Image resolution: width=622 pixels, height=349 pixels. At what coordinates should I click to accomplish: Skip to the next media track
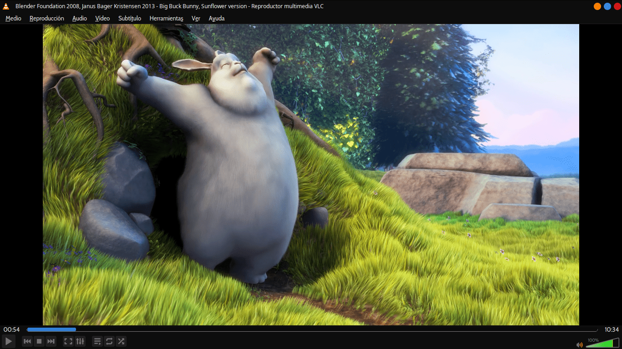point(51,341)
